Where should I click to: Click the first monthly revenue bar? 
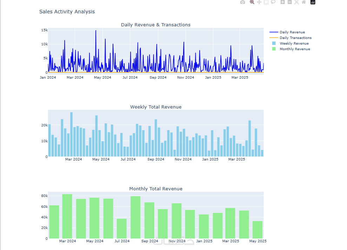click(54, 222)
